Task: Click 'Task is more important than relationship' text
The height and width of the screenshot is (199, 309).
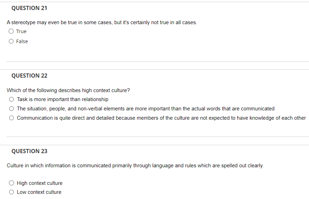Action: tap(62, 99)
